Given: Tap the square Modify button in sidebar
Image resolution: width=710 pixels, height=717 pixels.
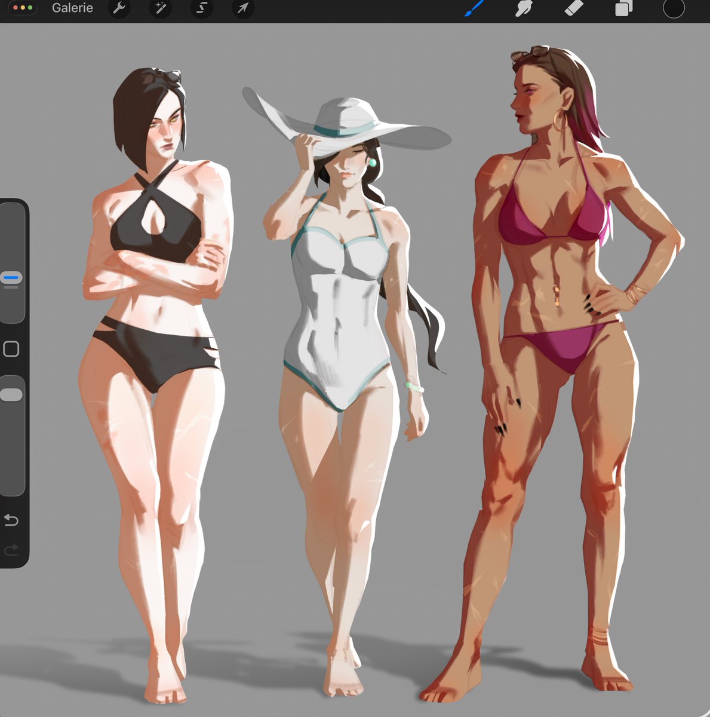Looking at the screenshot, I should pos(11,349).
